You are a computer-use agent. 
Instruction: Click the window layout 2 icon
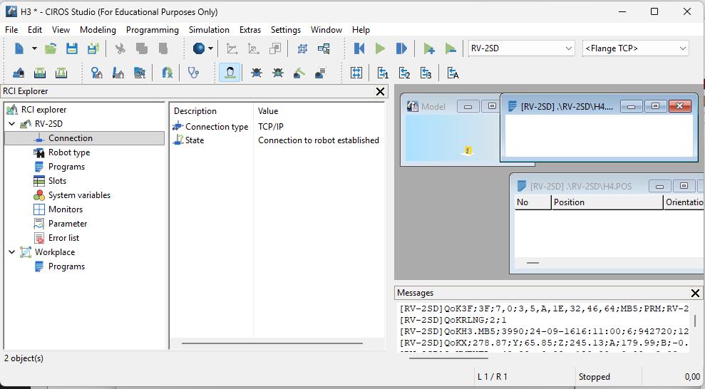[x=405, y=73]
